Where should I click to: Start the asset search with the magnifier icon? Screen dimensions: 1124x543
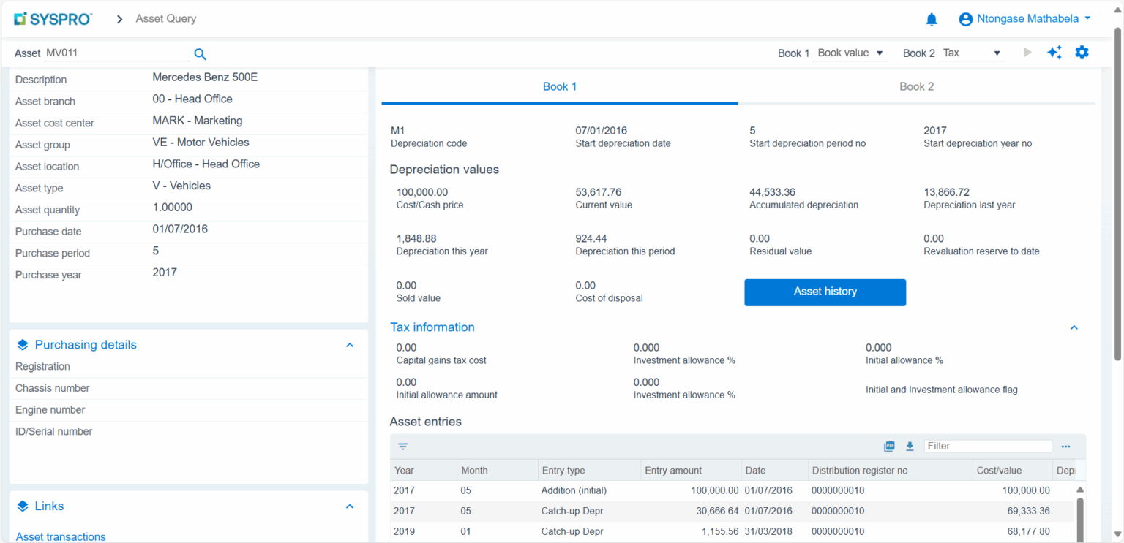[x=199, y=53]
